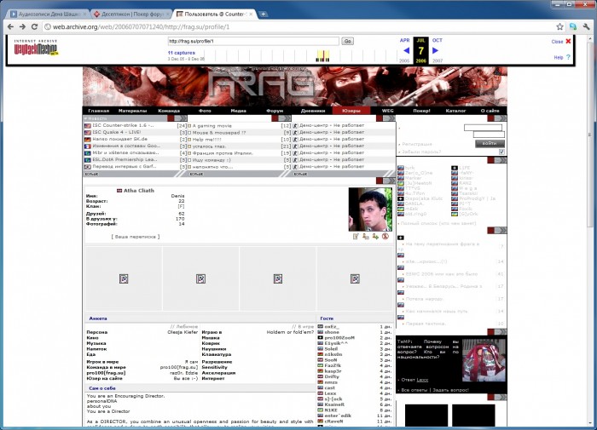
Task: Click the add-friend icon with green arrow under photo
Action: [x=375, y=237]
